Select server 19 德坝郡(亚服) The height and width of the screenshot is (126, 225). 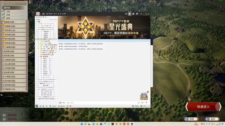14,85
